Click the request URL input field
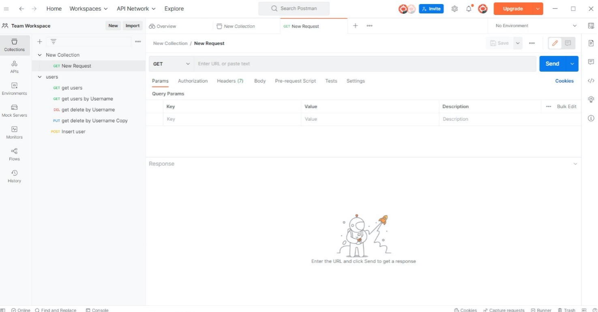598x312 pixels. click(x=365, y=64)
